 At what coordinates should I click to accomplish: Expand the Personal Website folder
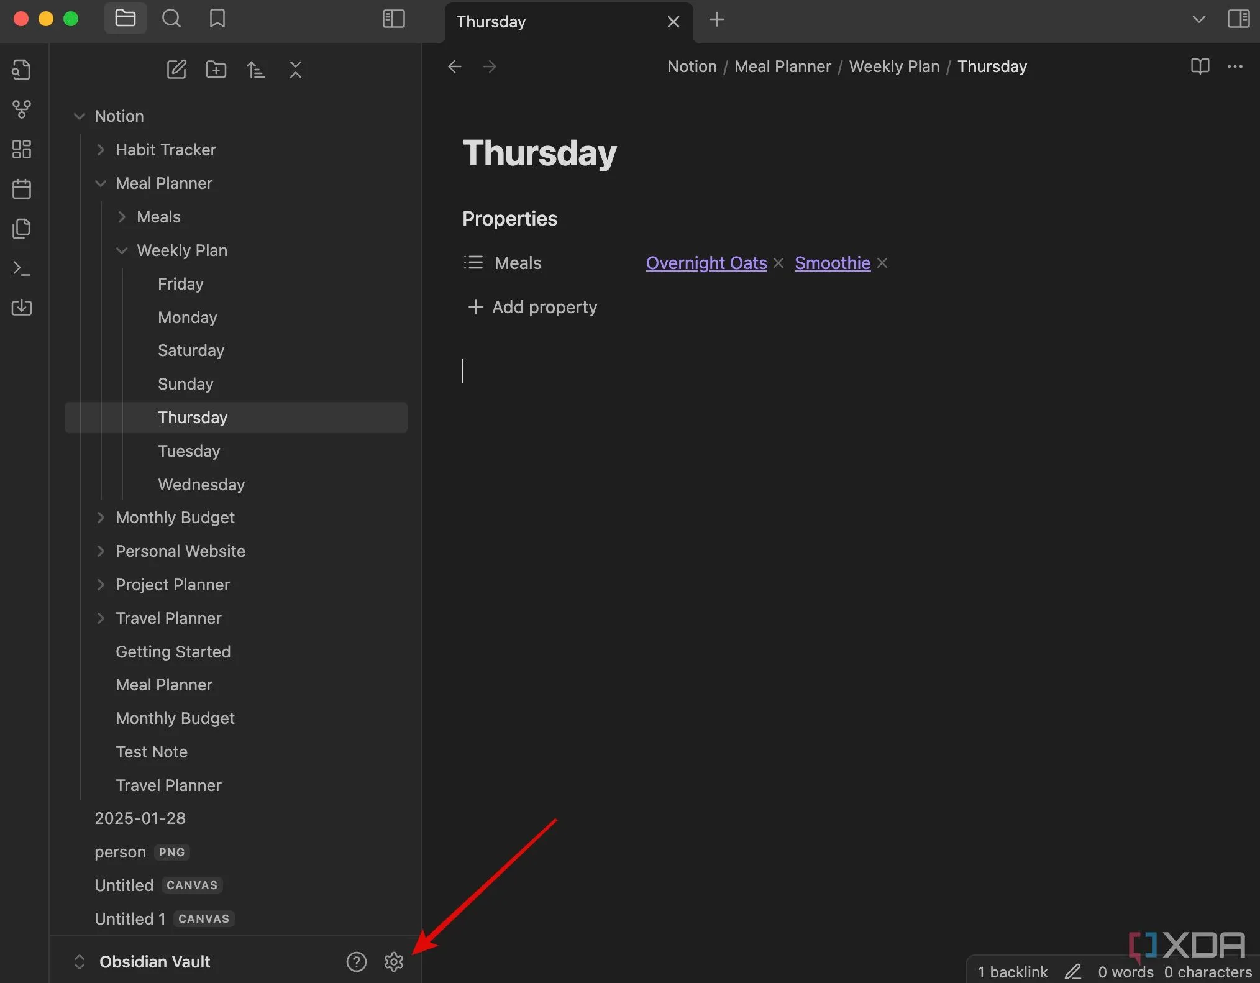pyautogui.click(x=100, y=551)
